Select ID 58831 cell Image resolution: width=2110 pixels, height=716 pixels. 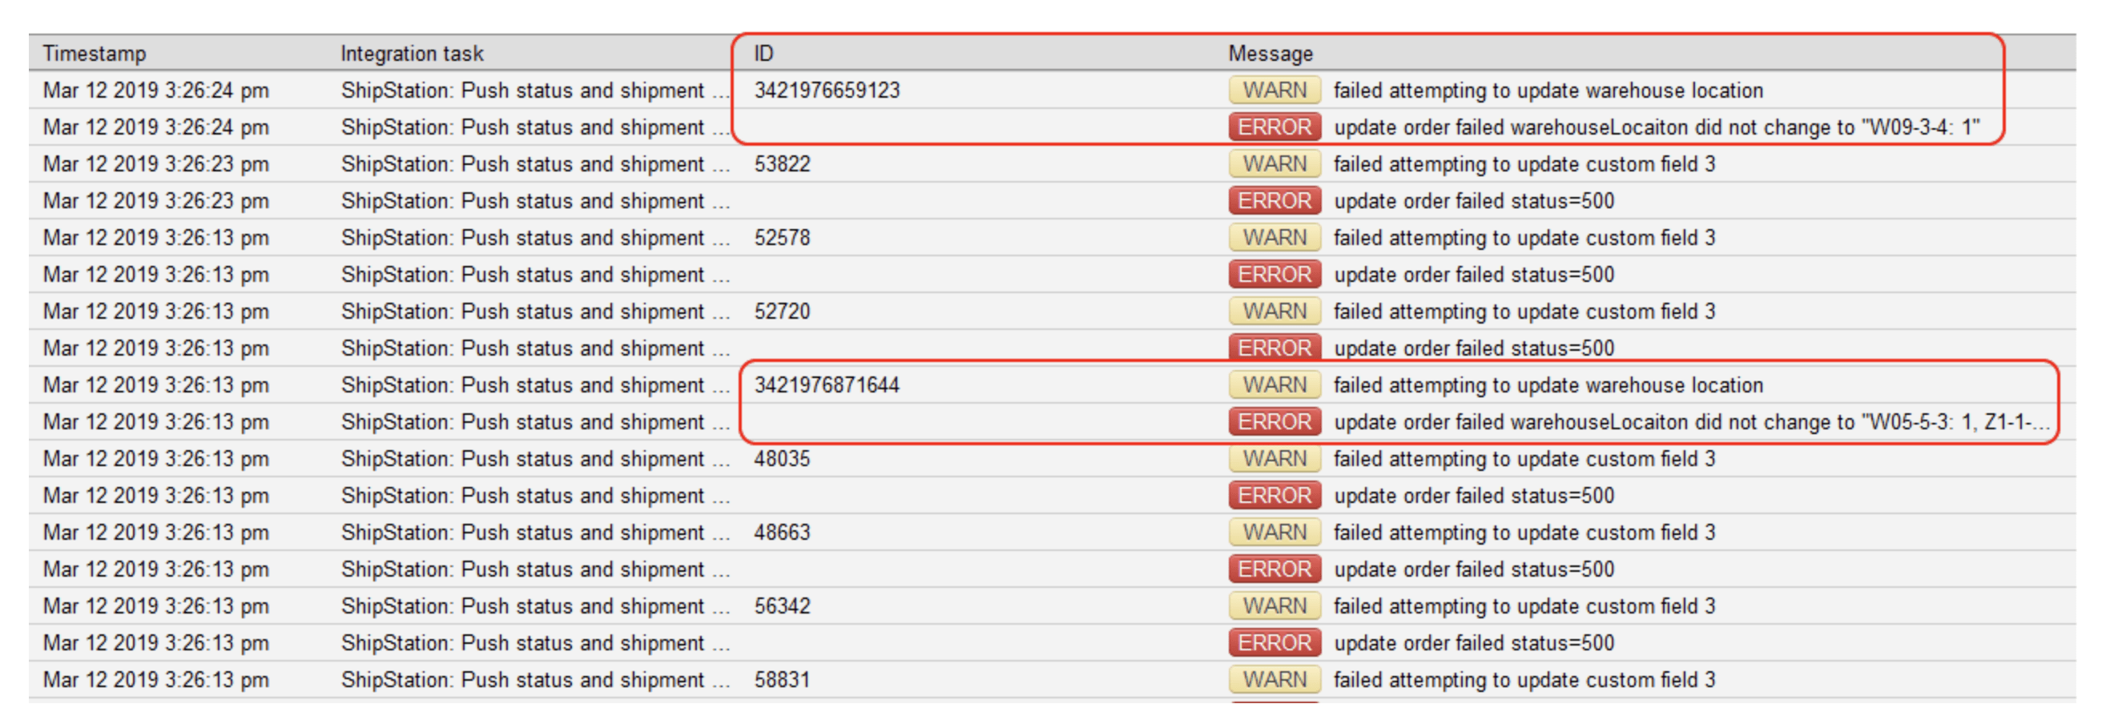pyautogui.click(x=783, y=680)
